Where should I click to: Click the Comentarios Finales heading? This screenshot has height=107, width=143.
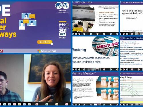pyautogui.click(x=133, y=38)
